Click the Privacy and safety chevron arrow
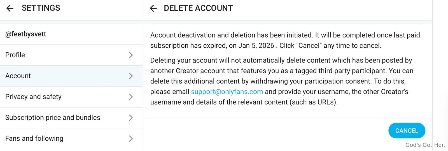 pyautogui.click(x=131, y=97)
